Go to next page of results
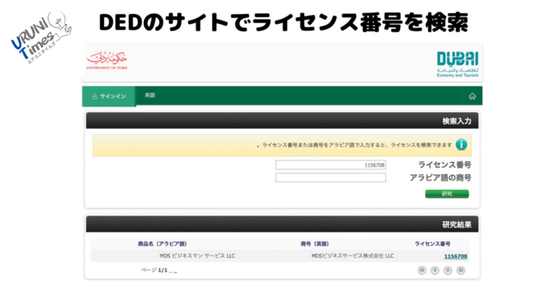 pos(448,270)
